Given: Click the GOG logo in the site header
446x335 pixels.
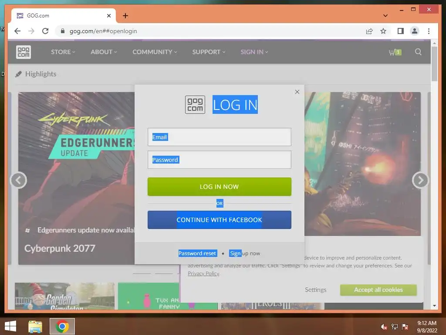Looking at the screenshot, I should point(24,52).
